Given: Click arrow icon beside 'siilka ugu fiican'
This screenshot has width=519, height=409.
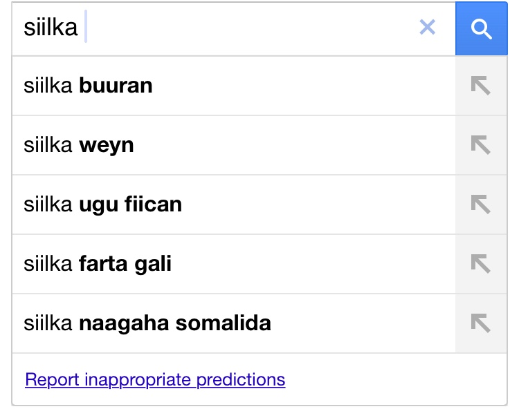Looking at the screenshot, I should click(481, 204).
